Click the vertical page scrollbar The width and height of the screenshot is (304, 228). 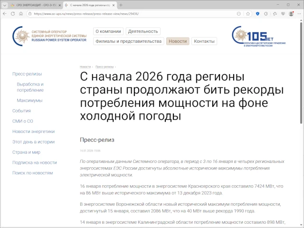(x=301, y=73)
